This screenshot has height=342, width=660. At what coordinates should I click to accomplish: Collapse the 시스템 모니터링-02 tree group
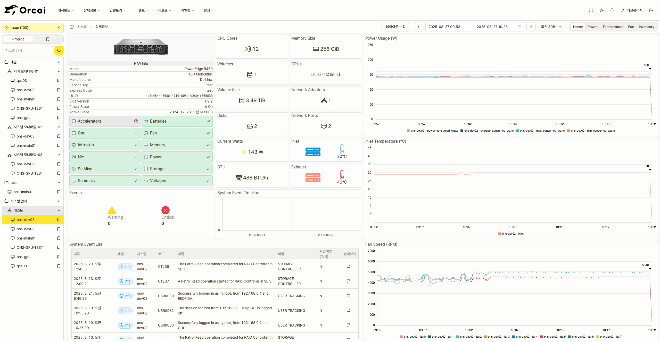pyautogui.click(x=59, y=127)
